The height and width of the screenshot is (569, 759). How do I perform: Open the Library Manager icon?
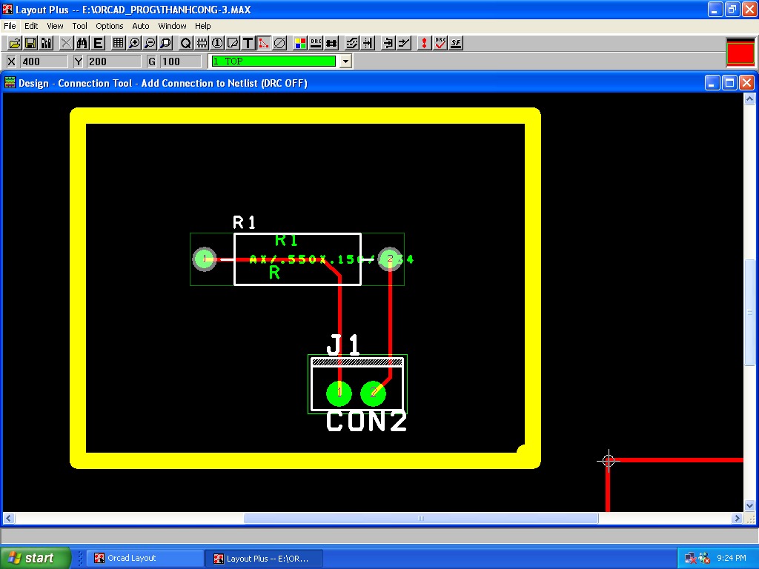(x=47, y=44)
